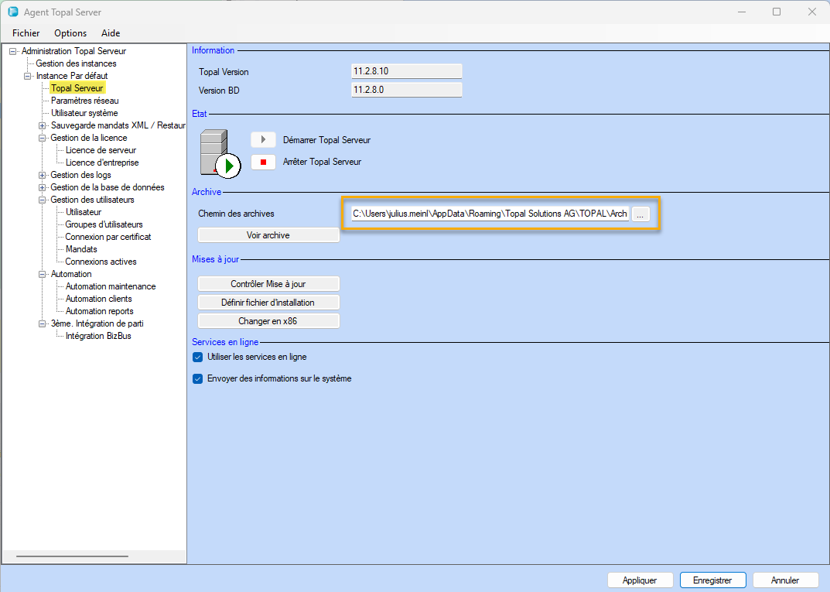Click the red stop icon button
830x592 pixels.
tap(263, 163)
